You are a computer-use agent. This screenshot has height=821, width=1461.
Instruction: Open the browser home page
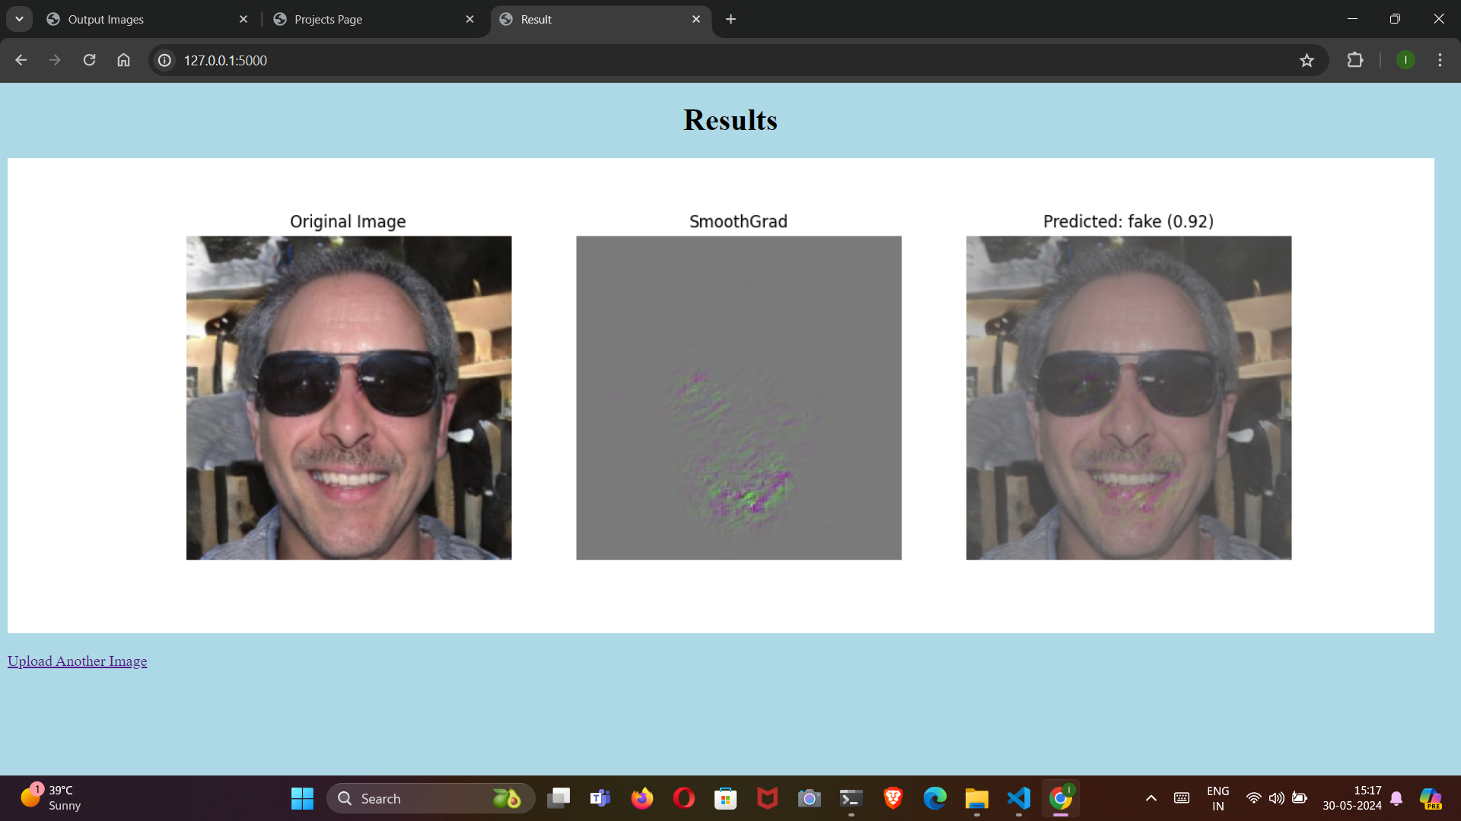[x=123, y=60]
